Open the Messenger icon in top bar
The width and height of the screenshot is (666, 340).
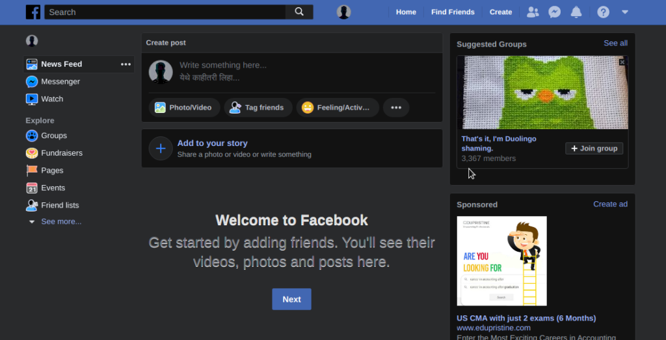pyautogui.click(x=554, y=12)
